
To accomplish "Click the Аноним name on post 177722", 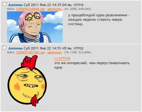I will [x=15, y=48].
